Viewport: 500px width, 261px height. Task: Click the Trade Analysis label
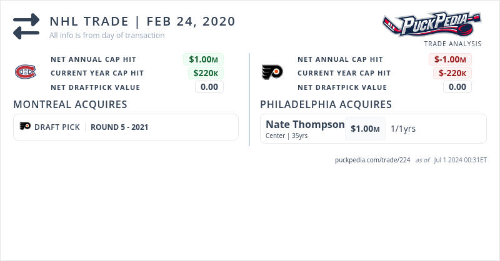452,44
